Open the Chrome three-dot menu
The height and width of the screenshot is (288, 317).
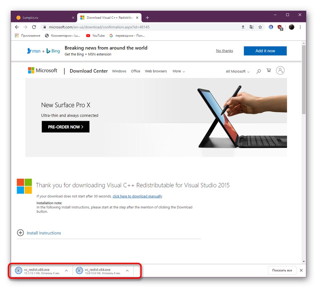300,27
